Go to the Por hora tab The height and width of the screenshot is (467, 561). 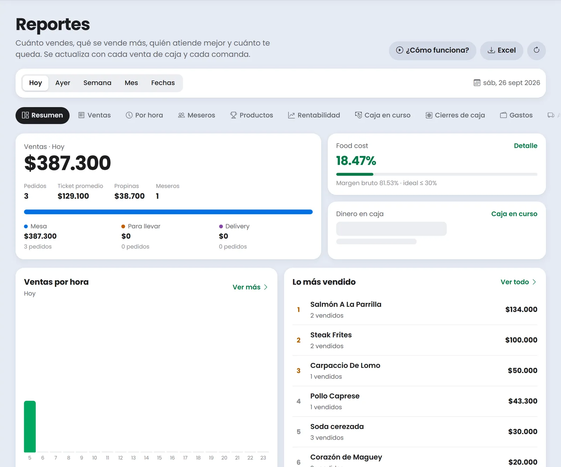point(144,115)
